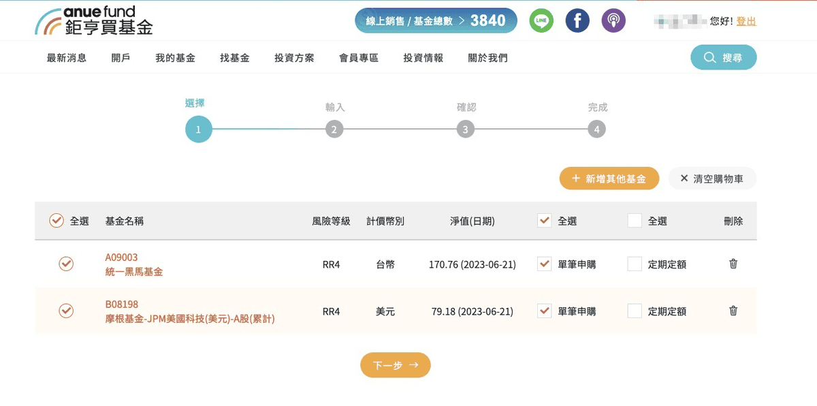Image resolution: width=817 pixels, height=406 pixels.
Task: Click the 風險等級 column header
Action: (331, 221)
